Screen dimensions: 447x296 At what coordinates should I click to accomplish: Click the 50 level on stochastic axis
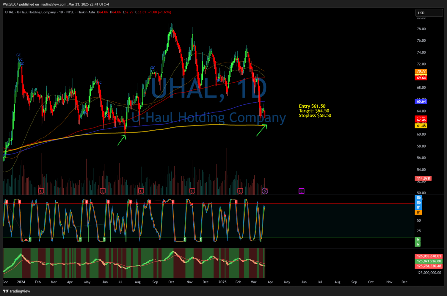(419, 220)
